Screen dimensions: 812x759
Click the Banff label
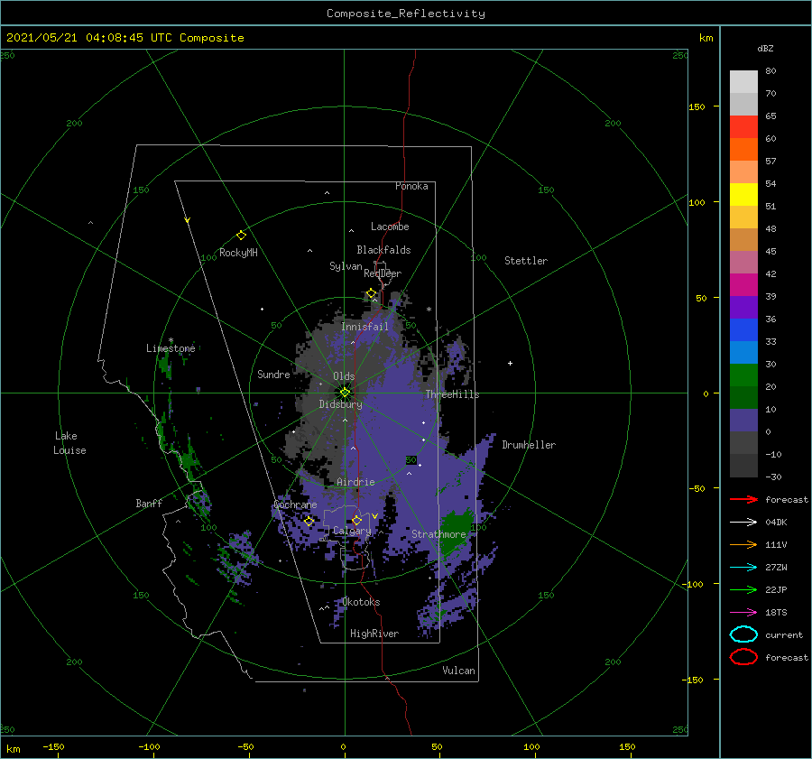click(x=149, y=503)
